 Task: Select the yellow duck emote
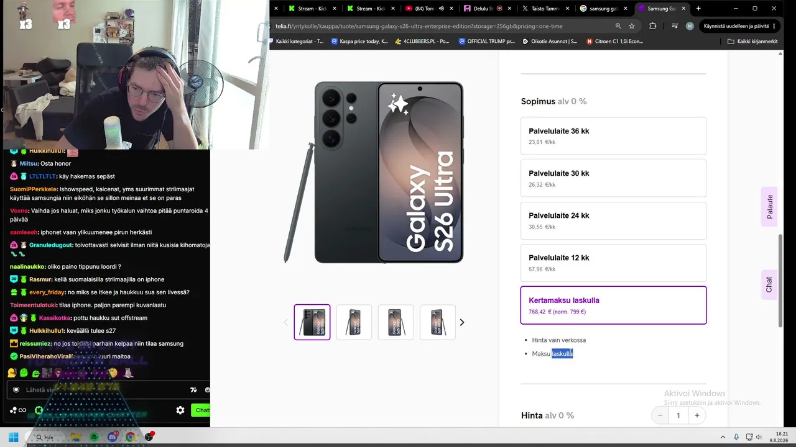(12, 372)
